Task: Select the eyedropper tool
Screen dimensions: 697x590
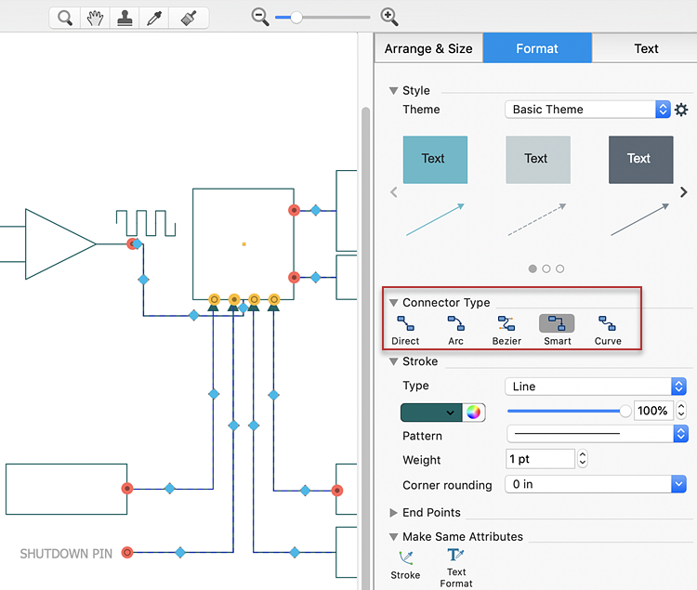Action: coord(156,18)
